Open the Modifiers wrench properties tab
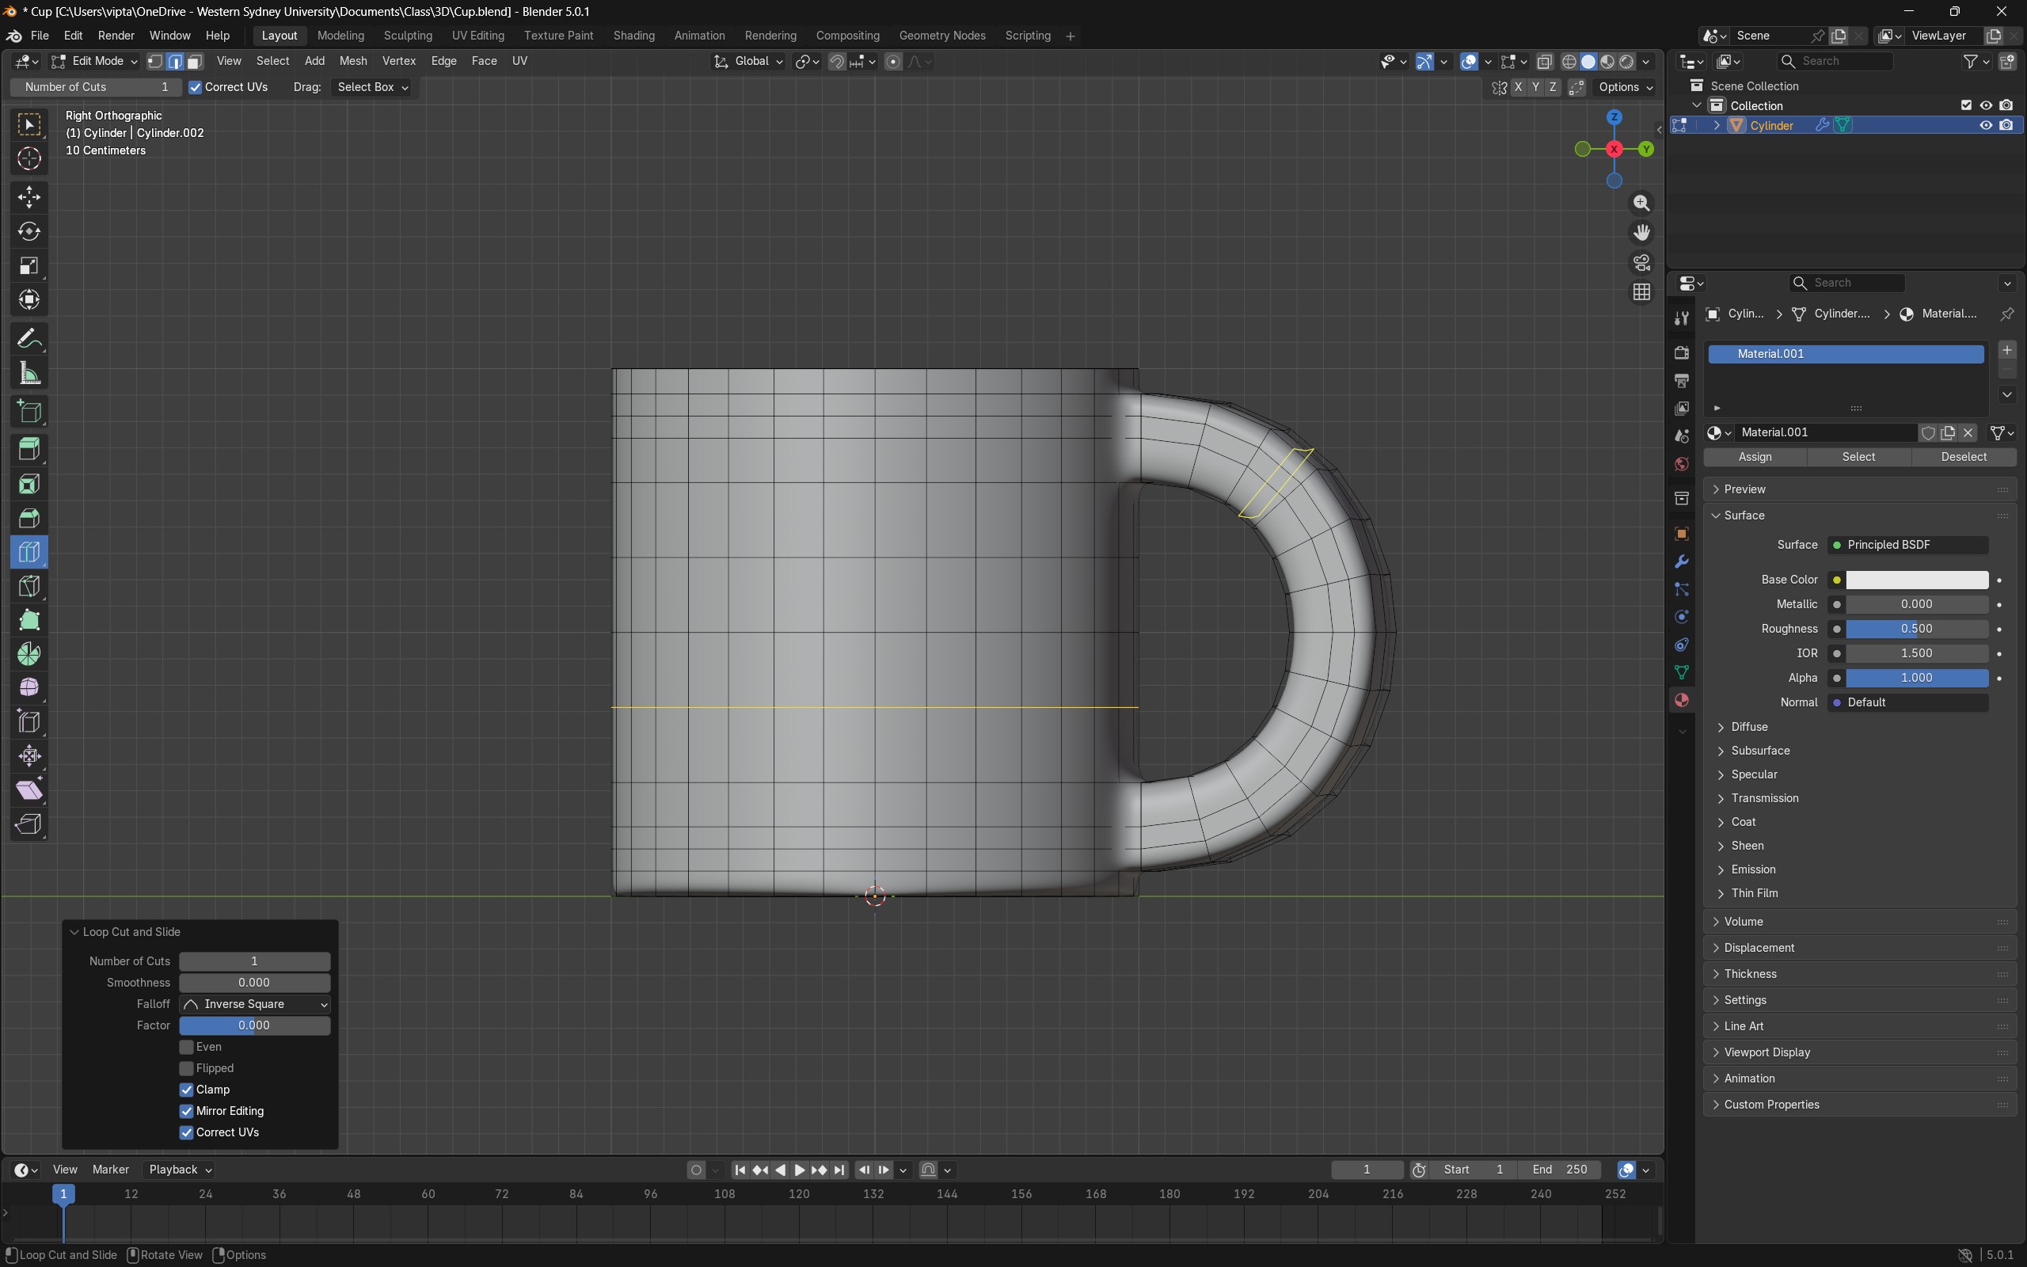Screen dimensions: 2027x1267 pyautogui.click(x=1681, y=561)
